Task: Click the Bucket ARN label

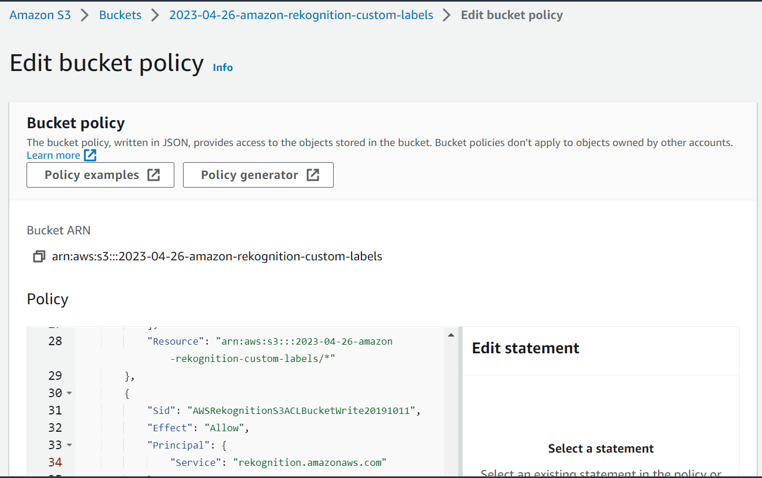Action: coord(59,230)
